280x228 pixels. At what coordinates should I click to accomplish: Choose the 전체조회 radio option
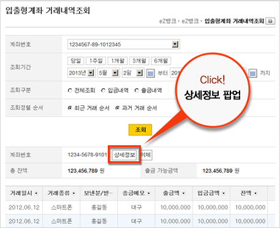pos(70,90)
